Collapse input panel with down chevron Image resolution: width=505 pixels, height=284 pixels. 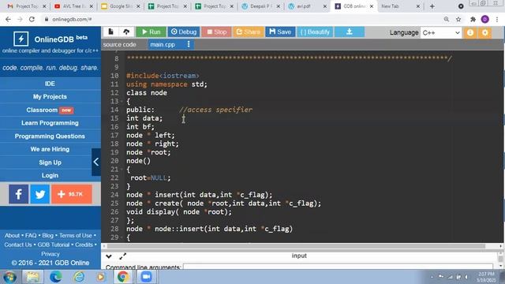[x=109, y=256]
